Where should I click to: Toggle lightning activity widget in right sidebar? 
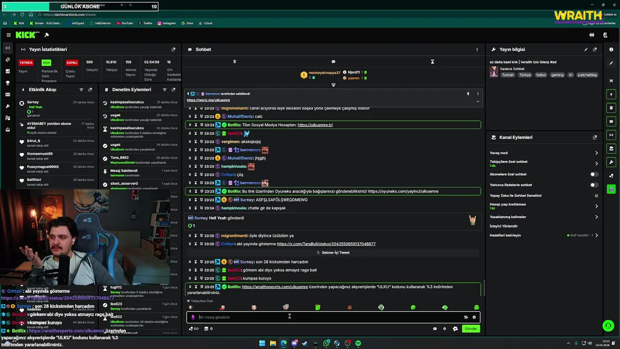611,94
